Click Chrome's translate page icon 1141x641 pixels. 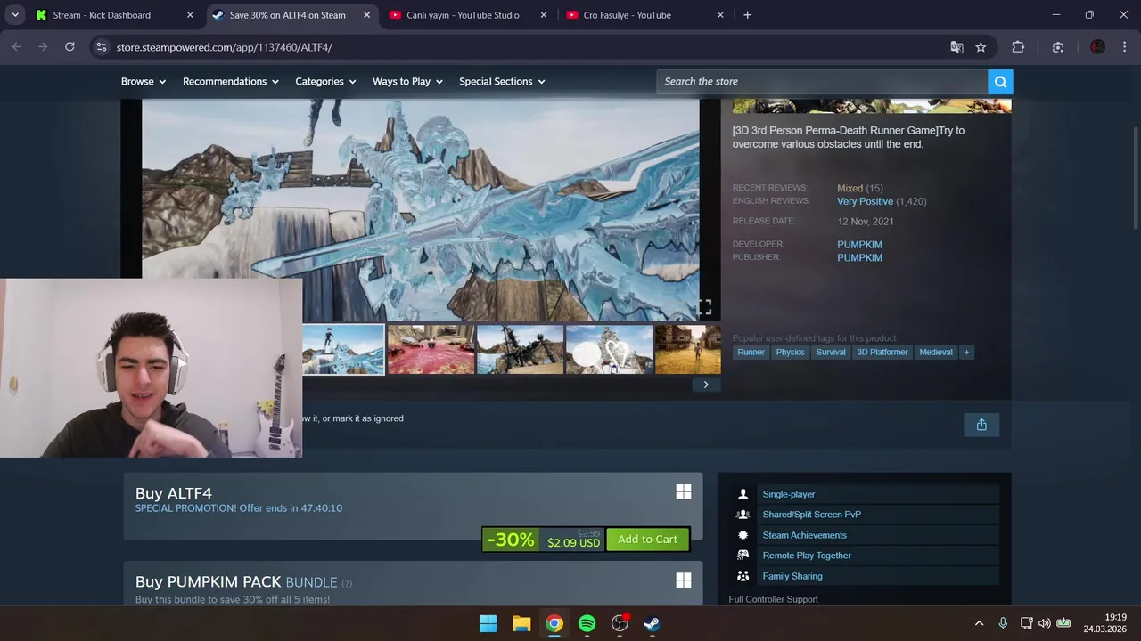tap(956, 47)
